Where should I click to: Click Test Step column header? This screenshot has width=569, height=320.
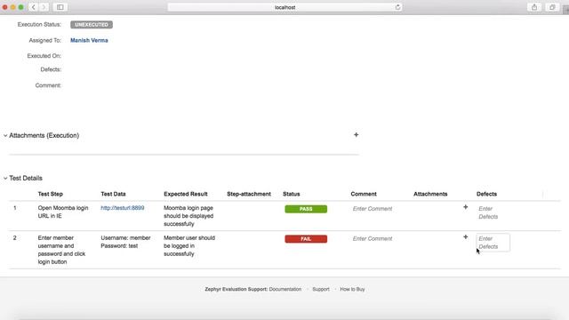(x=50, y=194)
